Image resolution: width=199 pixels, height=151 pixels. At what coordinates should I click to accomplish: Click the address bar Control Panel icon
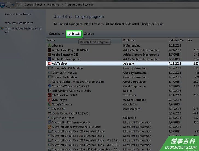pyautogui.click(x=18, y=5)
